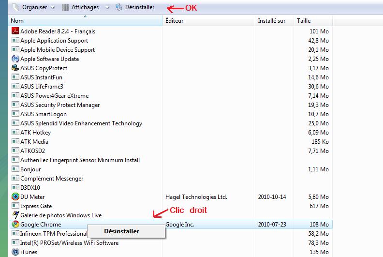The width and height of the screenshot is (383, 257).
Task: Select the ASUS InstantFun name
Action: coord(41,77)
